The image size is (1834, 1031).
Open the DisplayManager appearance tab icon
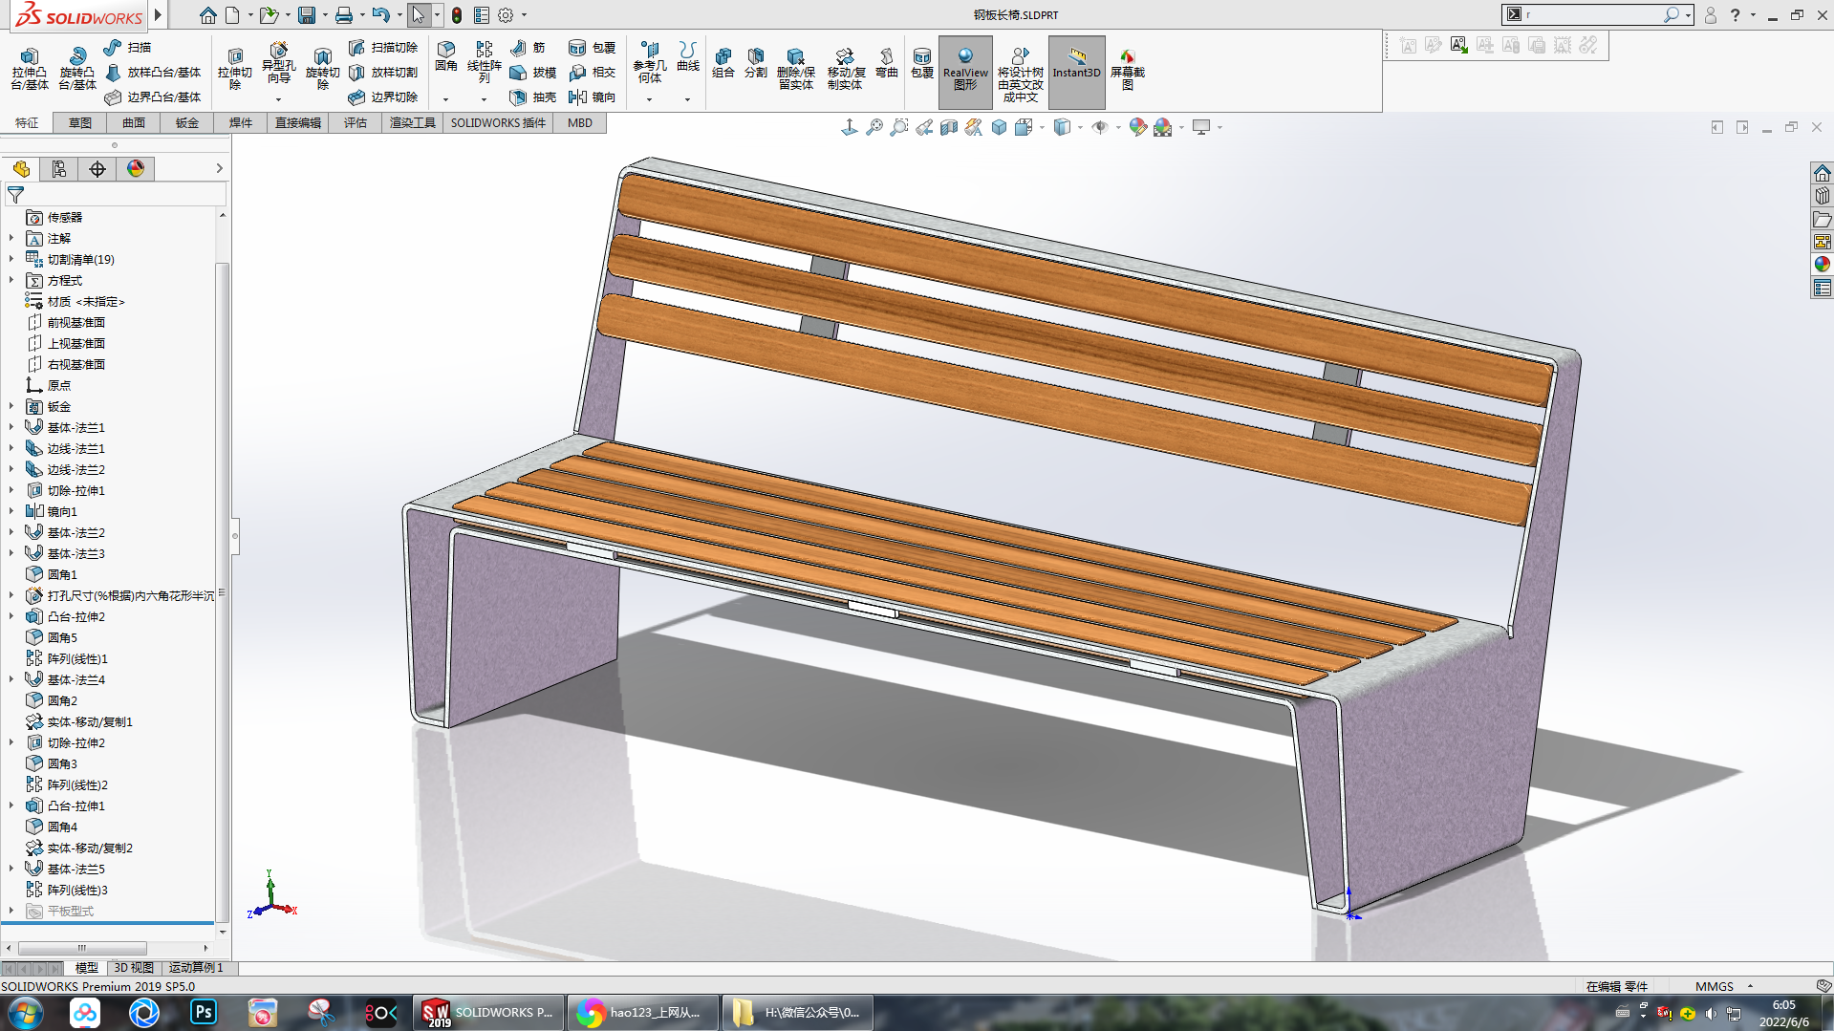pyautogui.click(x=136, y=169)
